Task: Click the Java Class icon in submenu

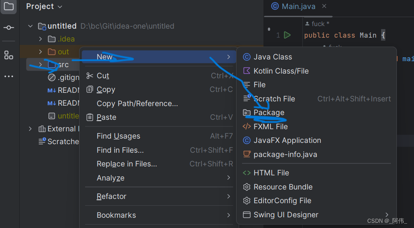Action: 247,57
